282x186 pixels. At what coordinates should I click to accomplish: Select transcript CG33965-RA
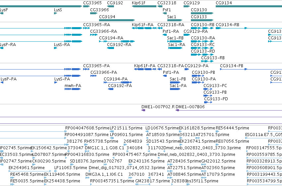[x=96, y=24]
